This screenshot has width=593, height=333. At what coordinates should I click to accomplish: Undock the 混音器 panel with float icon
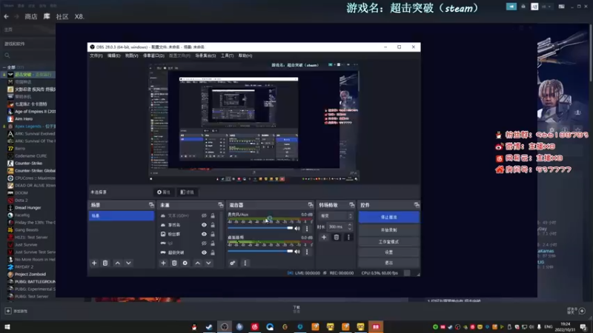(x=311, y=205)
